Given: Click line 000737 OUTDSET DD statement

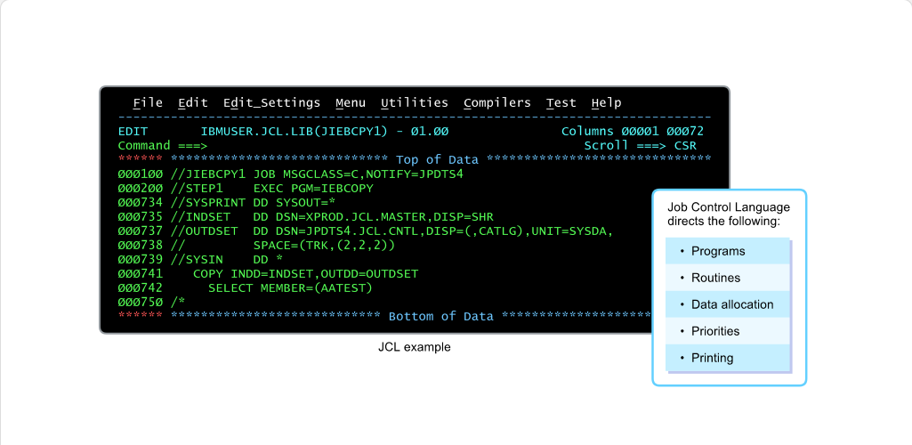Looking at the screenshot, I should pyautogui.click(x=366, y=231).
